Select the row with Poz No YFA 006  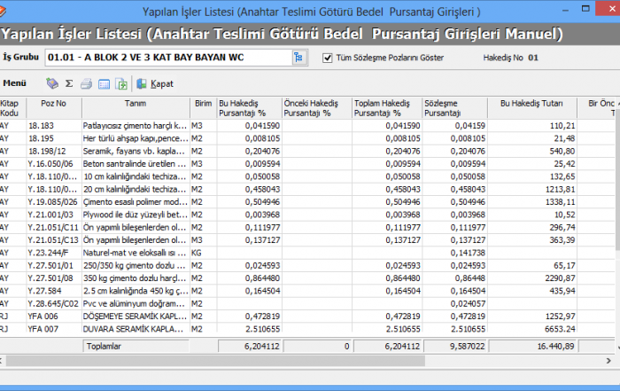(x=53, y=316)
